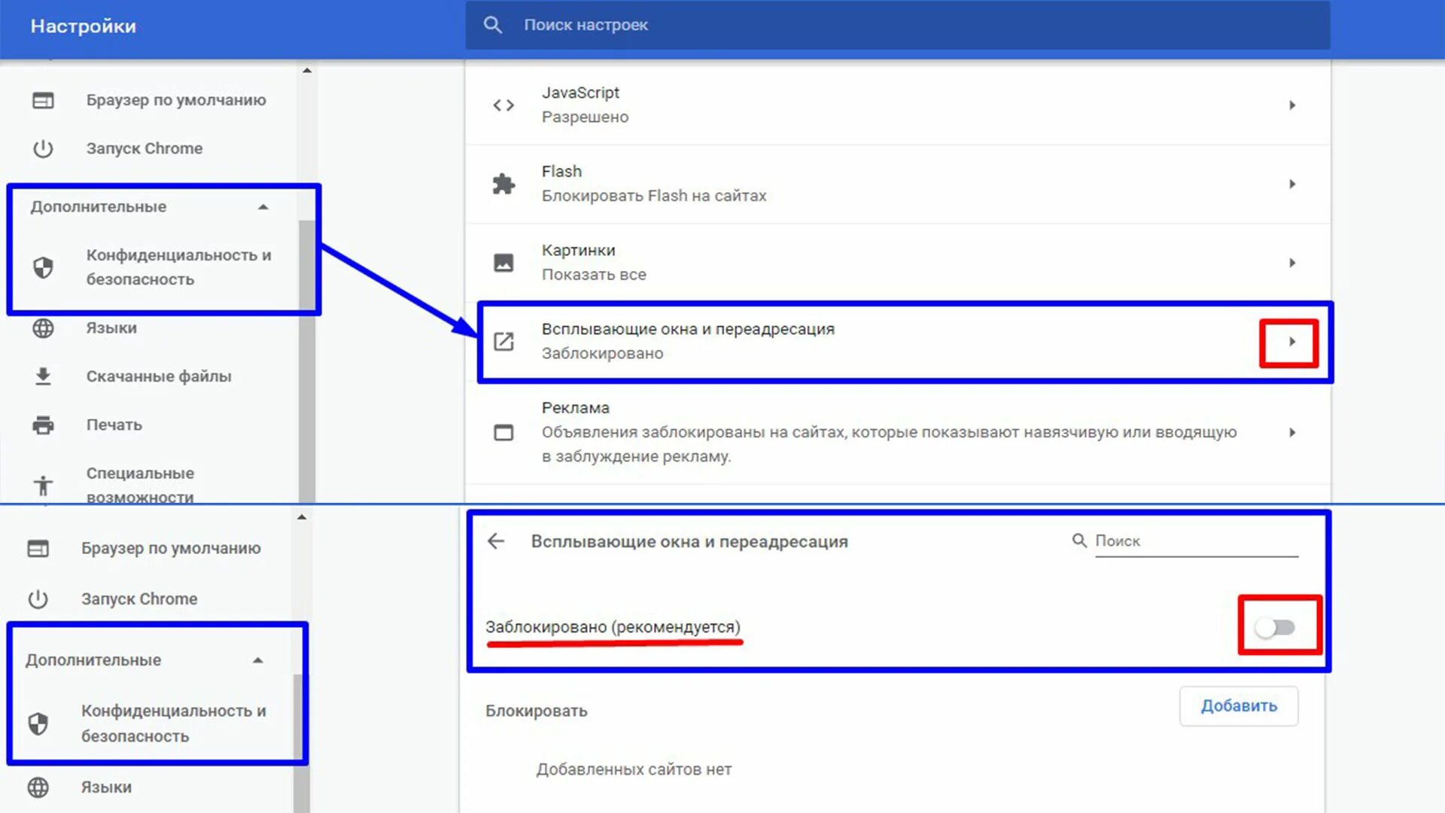Image resolution: width=1445 pixels, height=813 pixels.
Task: Open Запуск Chrome in the upper sidebar
Action: 144,148
